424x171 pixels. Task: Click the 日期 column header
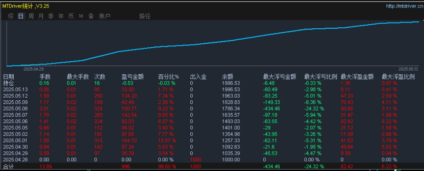(x=8, y=77)
